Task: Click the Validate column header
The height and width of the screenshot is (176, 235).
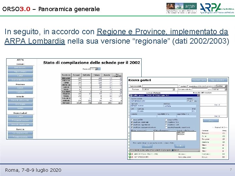Action: (86, 75)
